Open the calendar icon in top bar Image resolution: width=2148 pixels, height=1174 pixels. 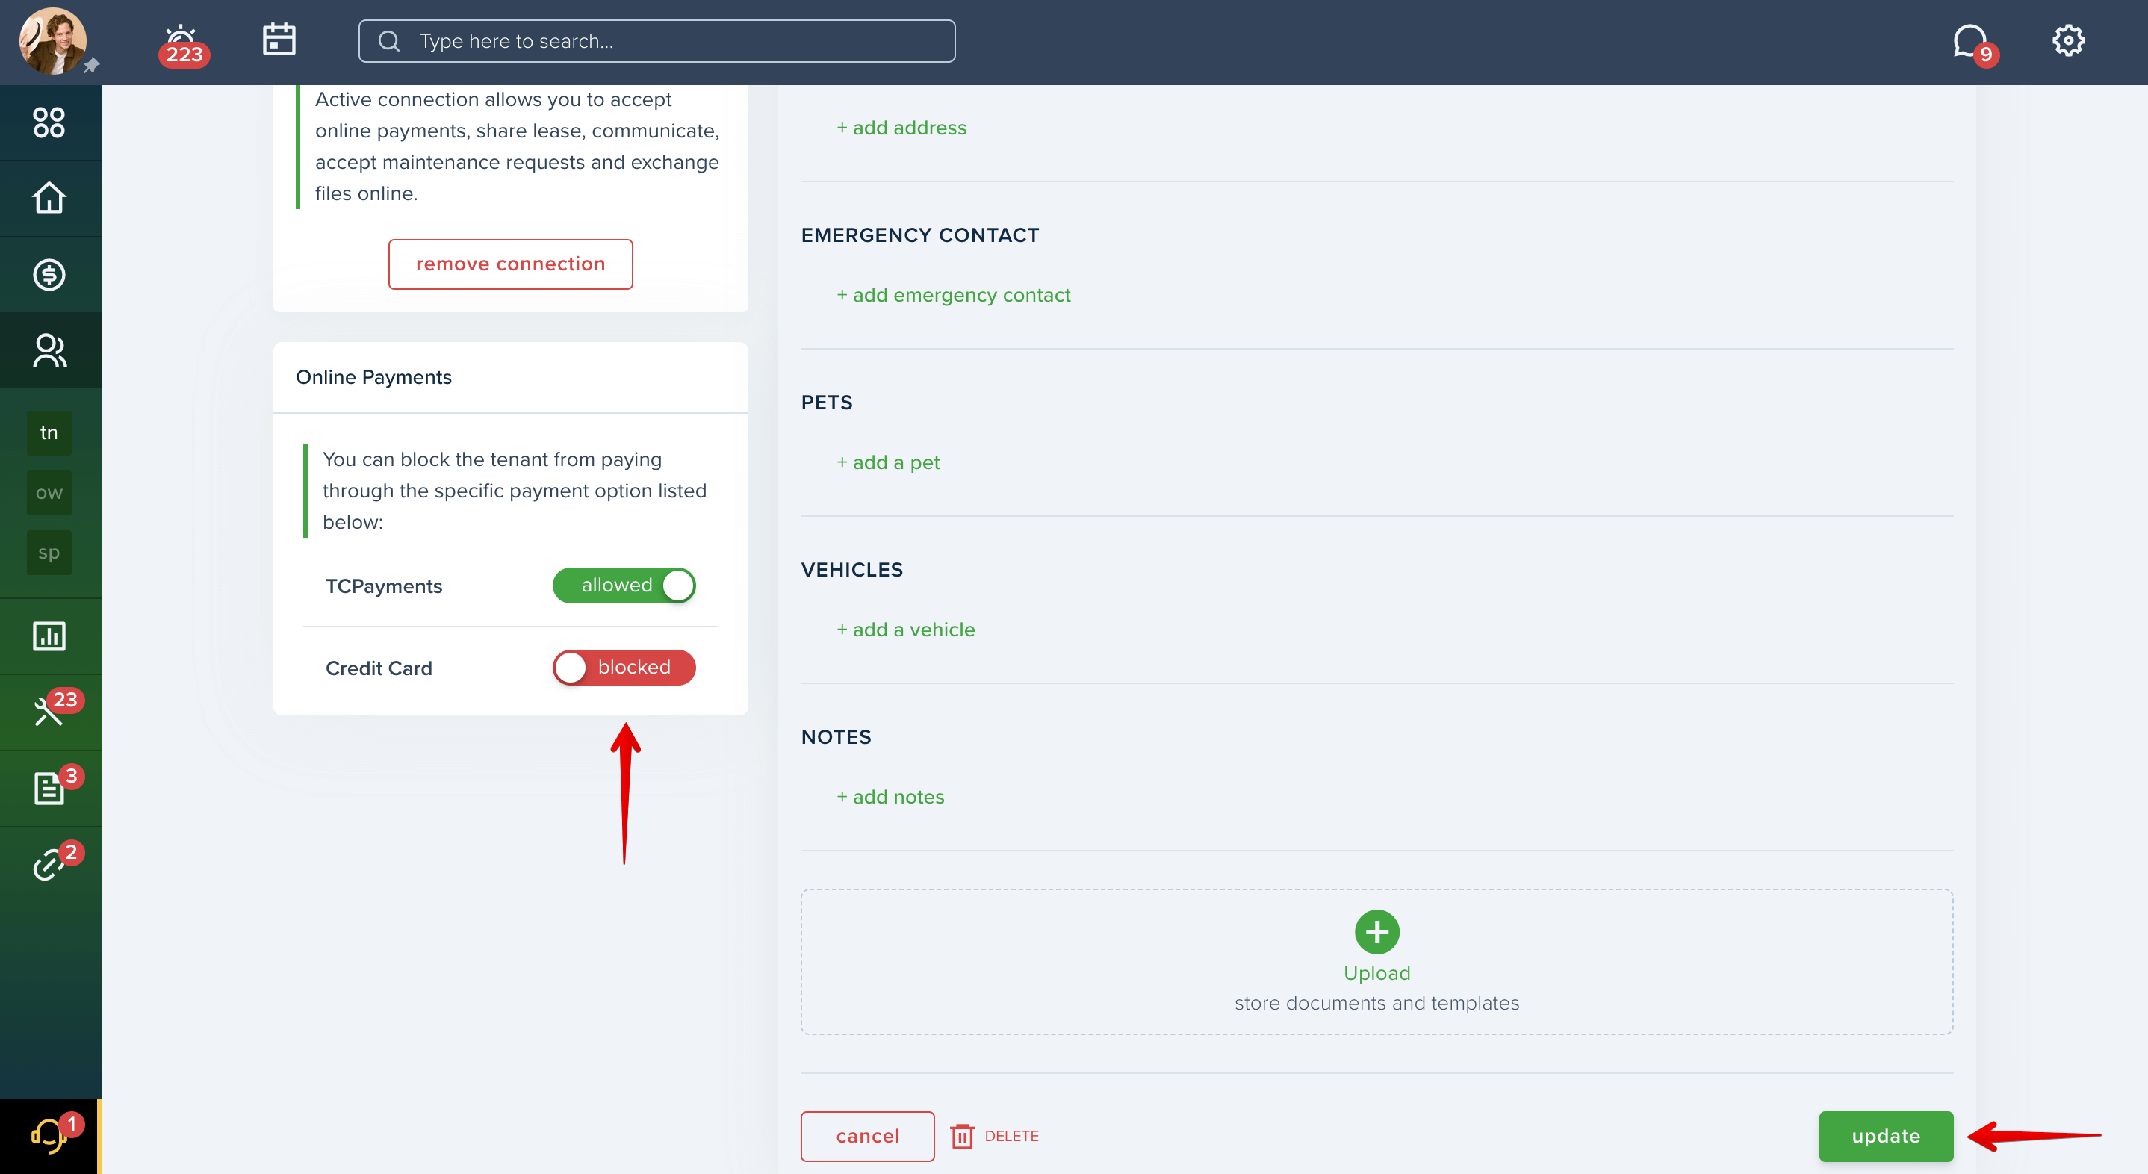pyautogui.click(x=279, y=39)
